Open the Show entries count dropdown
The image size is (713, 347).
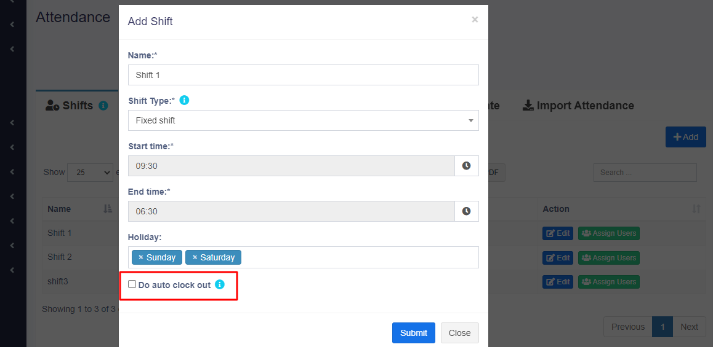[x=90, y=173]
